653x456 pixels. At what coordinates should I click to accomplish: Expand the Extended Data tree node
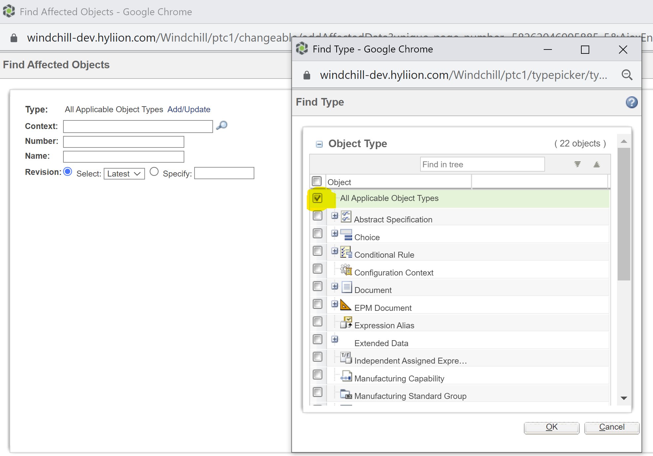pos(335,339)
